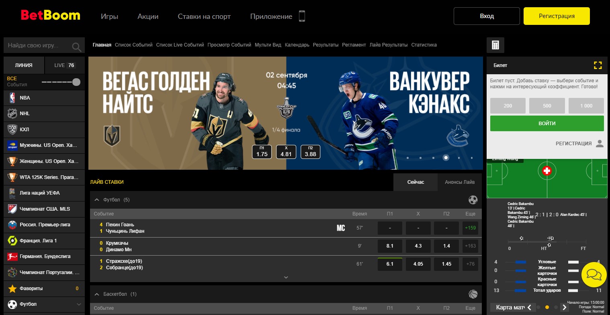Click the highlighted banner carousel dot
This screenshot has height=315, width=610.
(446, 158)
